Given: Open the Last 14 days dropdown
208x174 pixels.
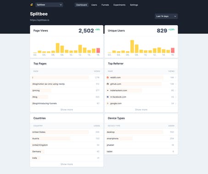Looking at the screenshot, I should tap(166, 16).
